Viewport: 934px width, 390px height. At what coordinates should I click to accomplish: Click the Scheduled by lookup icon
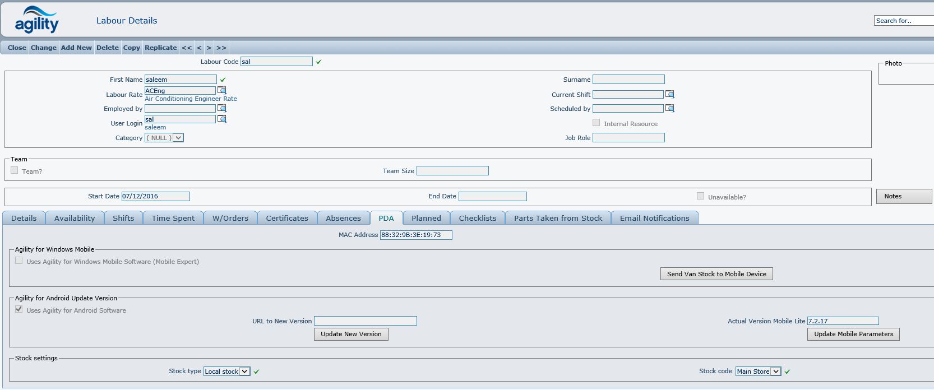click(670, 108)
